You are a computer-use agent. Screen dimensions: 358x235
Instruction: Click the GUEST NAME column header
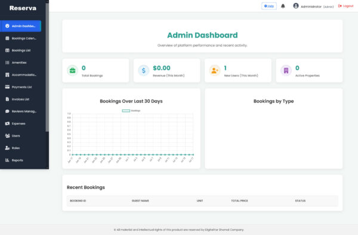(140, 201)
